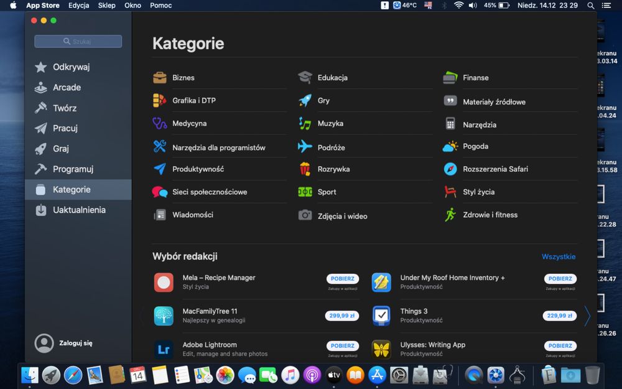Select Programuj sidebar section

(x=78, y=169)
